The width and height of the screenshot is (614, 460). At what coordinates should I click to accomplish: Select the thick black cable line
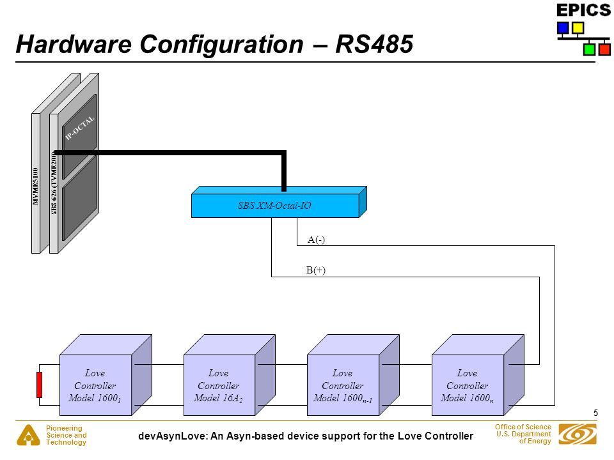(x=171, y=153)
